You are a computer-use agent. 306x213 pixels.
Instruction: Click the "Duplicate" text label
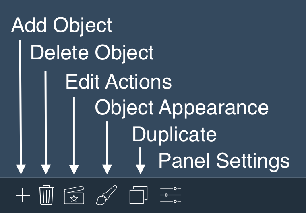pos(174,135)
